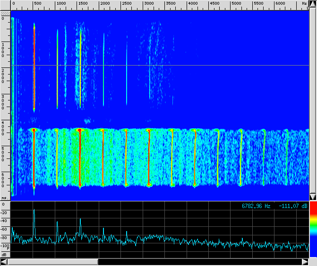Select the 3000 Hz mark on frequency ruler
317x266 pixels.
[148, 4]
